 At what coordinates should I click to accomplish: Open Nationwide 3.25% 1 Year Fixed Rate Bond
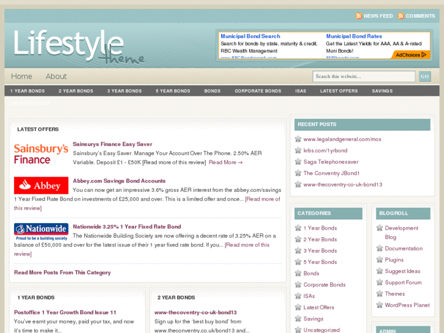[x=127, y=227]
